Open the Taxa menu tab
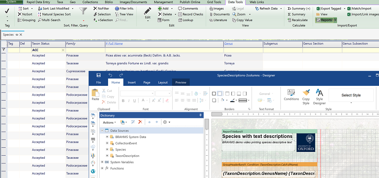 60,2
